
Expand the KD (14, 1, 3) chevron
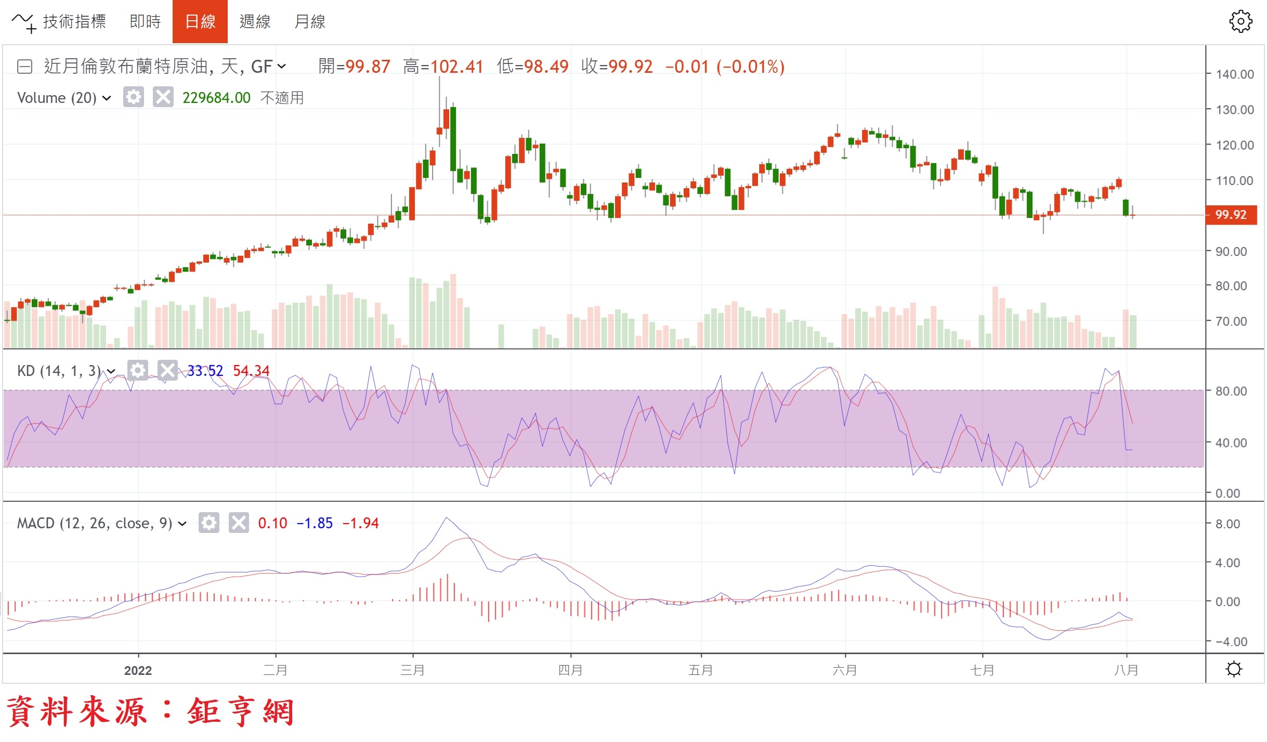pos(111,371)
